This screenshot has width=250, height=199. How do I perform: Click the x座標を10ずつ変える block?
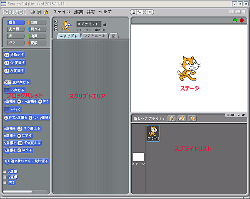tap(22, 129)
